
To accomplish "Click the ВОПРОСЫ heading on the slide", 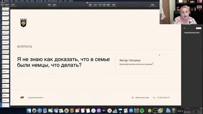I will click(x=25, y=47).
